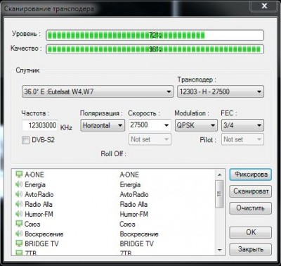This screenshot has width=281, height=266.
Task: Click Energia in the second column
Action: pyautogui.click(x=130, y=184)
